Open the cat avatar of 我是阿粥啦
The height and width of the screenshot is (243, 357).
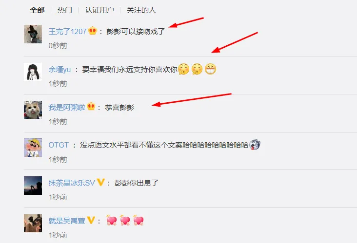tap(33, 110)
